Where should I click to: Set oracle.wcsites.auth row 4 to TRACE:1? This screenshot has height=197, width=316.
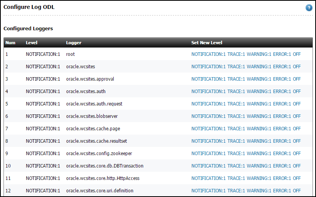pyautogui.click(x=236, y=92)
